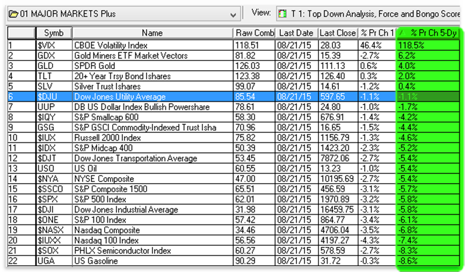Select the SPDR Gold name cell
This screenshot has width=465, height=272.
(152, 66)
